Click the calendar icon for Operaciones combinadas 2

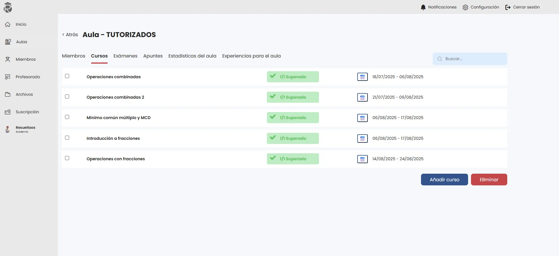[x=362, y=97]
